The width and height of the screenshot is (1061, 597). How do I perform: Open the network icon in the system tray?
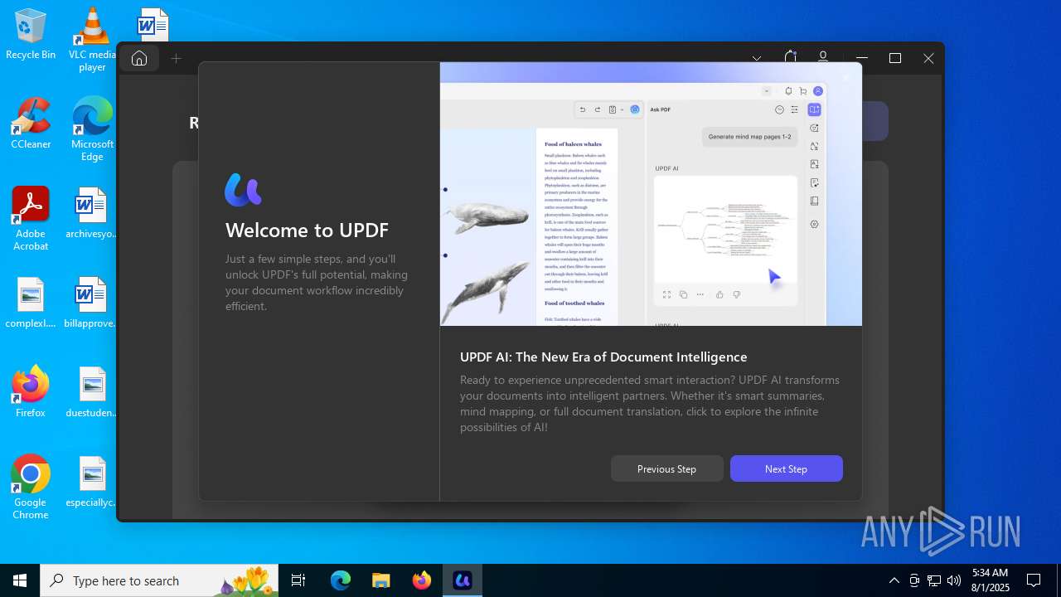point(934,580)
